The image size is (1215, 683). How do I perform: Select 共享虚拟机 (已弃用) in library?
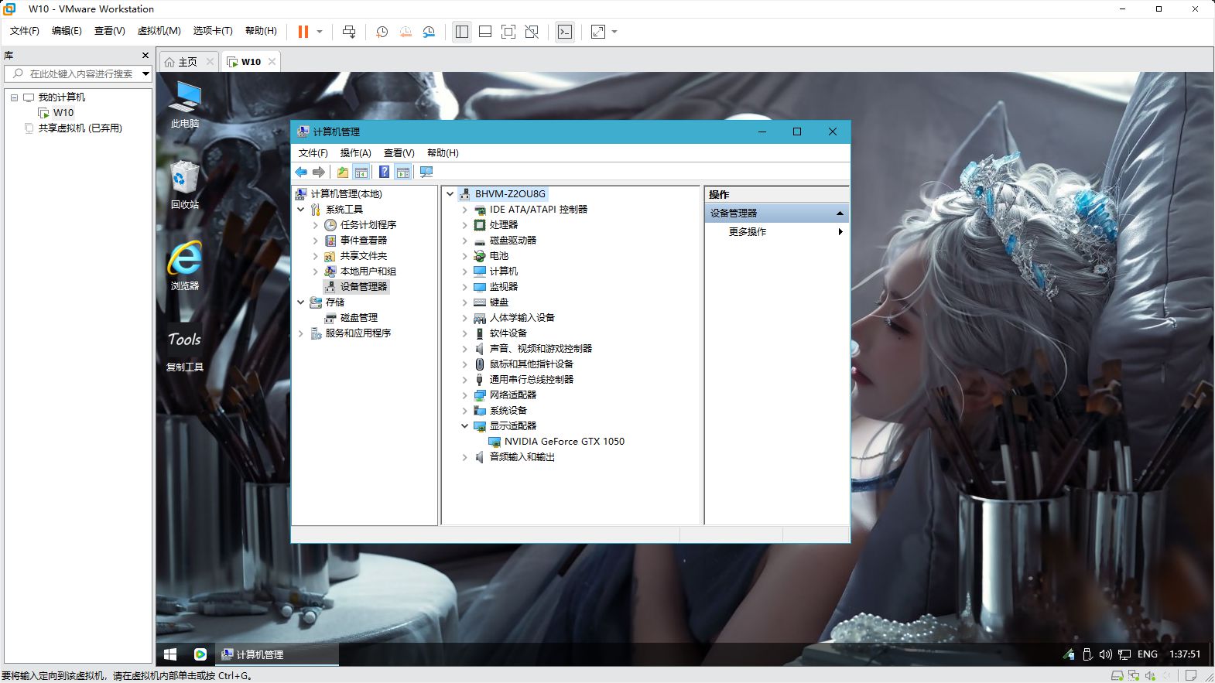click(x=80, y=128)
